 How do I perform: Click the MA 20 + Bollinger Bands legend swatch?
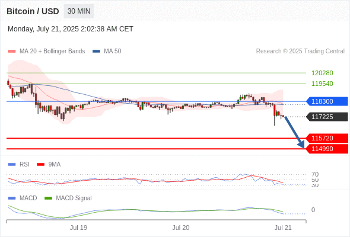[x=12, y=52]
